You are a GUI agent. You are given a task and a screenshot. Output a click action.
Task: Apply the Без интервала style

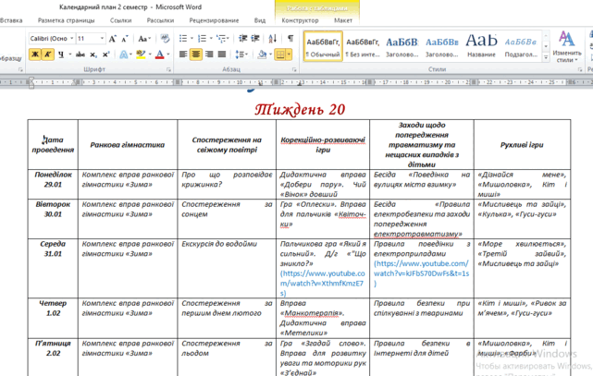(x=363, y=46)
